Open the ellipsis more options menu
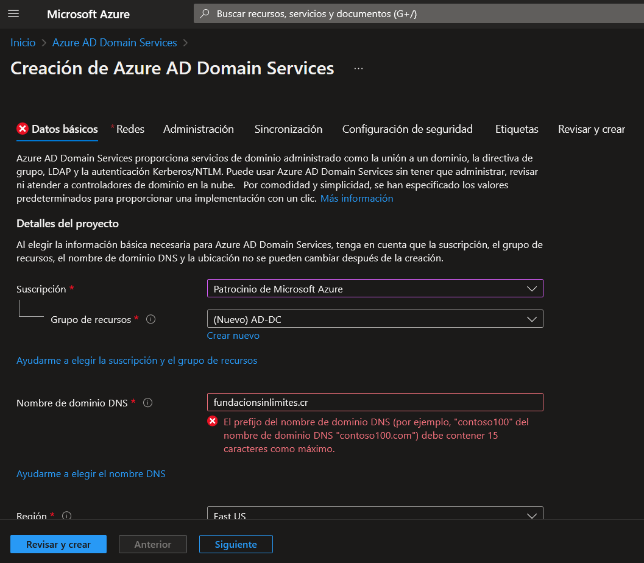This screenshot has width=644, height=563. click(358, 69)
